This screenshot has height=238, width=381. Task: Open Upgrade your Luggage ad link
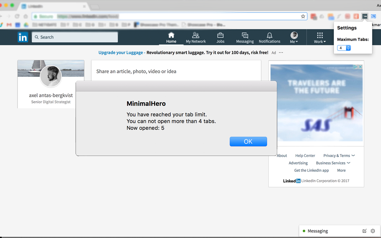(121, 52)
